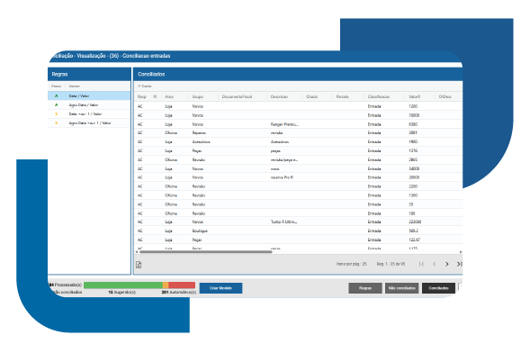
Task: Click the value cell 10000
Action: [x=414, y=115]
